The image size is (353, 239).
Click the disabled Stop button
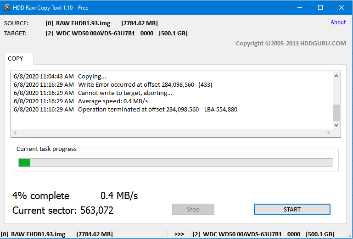pos(193,209)
